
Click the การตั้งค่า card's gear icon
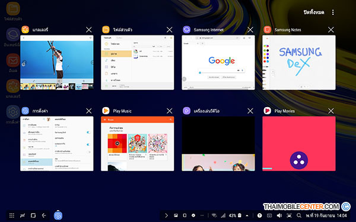[x=25, y=111]
